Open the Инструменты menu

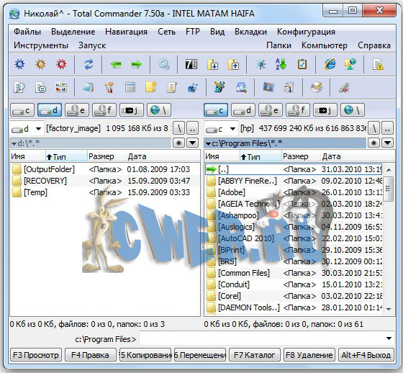pyautogui.click(x=41, y=45)
